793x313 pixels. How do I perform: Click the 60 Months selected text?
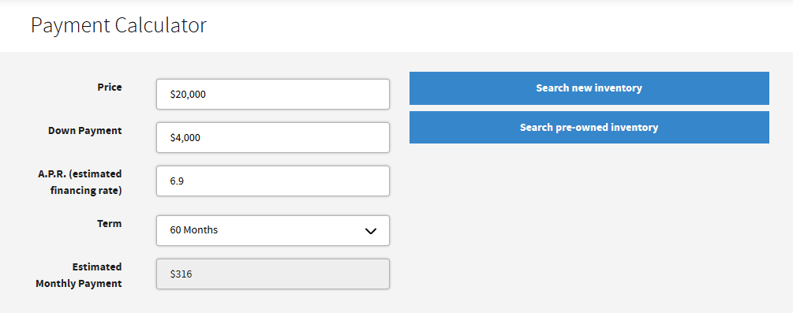193,230
